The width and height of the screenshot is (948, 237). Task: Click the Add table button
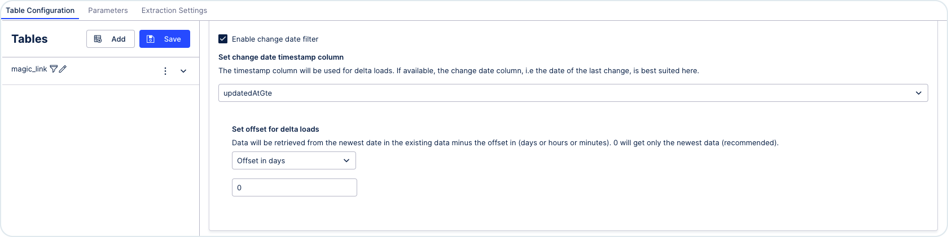(x=111, y=39)
